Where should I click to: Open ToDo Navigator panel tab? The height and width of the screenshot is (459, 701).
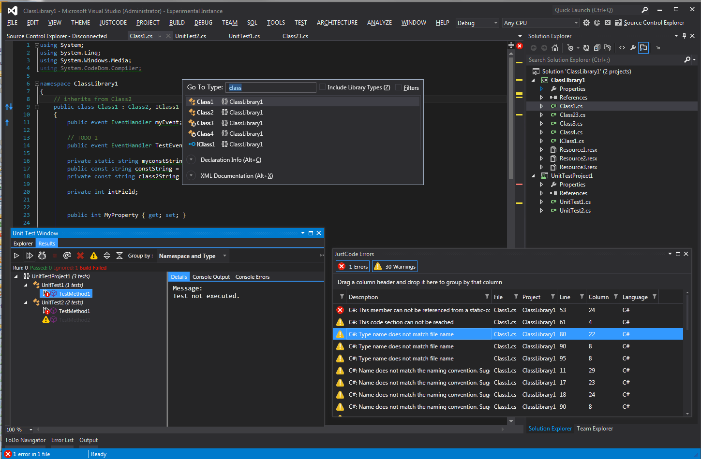pos(25,440)
